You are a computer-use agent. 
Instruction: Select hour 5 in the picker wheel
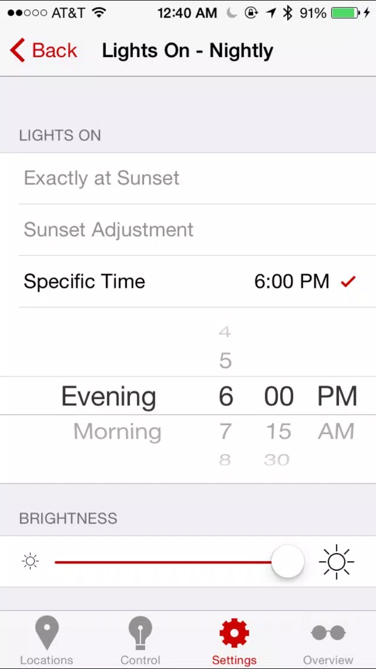tap(225, 361)
